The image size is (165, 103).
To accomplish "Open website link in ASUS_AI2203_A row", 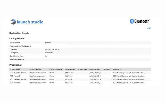I will click(38, 76).
